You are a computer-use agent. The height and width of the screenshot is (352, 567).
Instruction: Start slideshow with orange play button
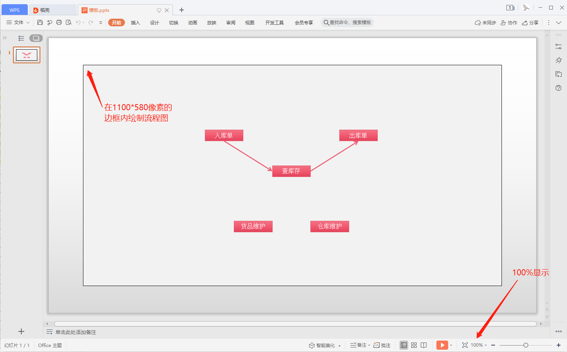click(x=442, y=345)
